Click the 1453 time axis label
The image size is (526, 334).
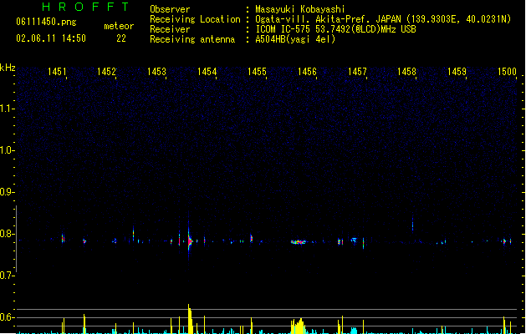156,72
